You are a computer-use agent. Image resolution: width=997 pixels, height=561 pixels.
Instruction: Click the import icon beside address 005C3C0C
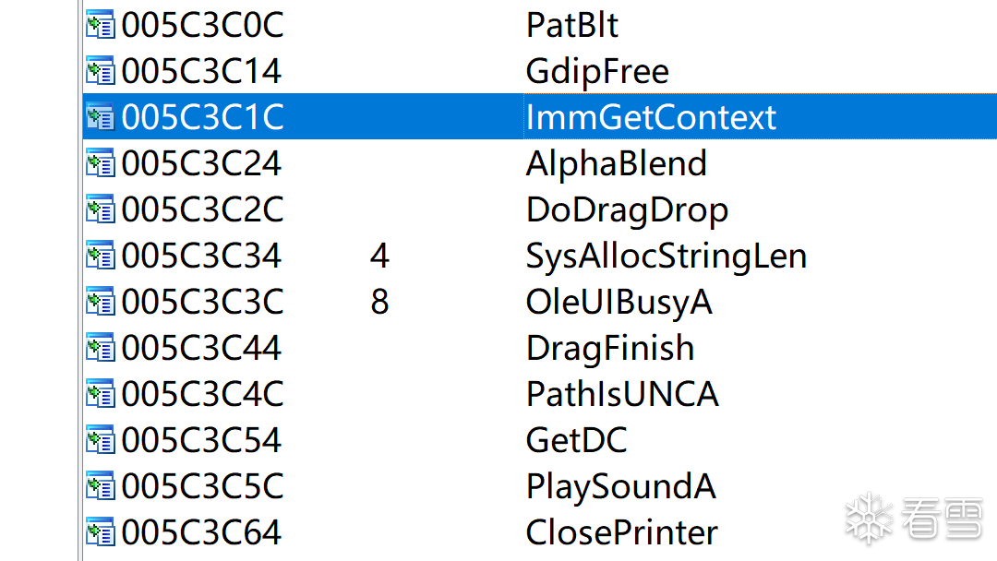(100, 25)
